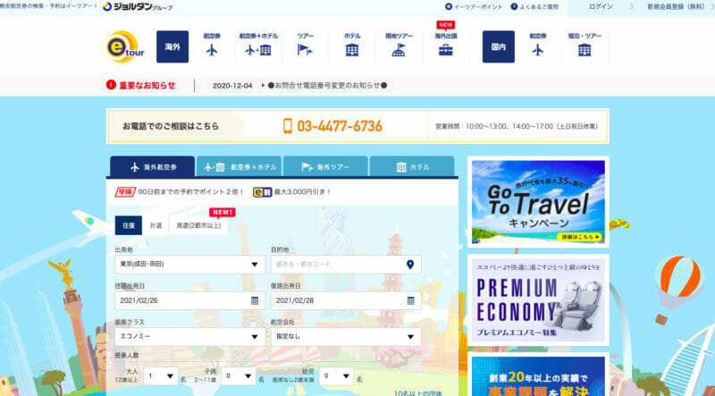Select the 海外 category button

[172, 46]
